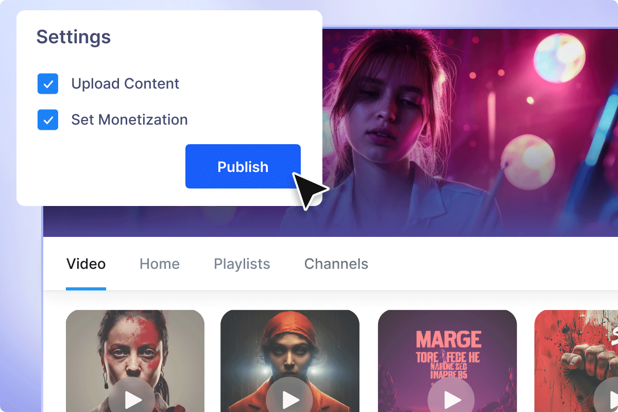Select the Video tab

[x=86, y=264]
